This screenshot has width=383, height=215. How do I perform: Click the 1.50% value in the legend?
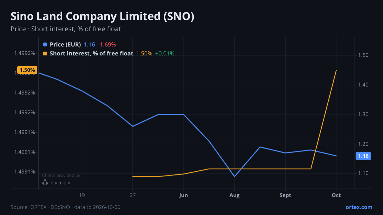[144, 54]
